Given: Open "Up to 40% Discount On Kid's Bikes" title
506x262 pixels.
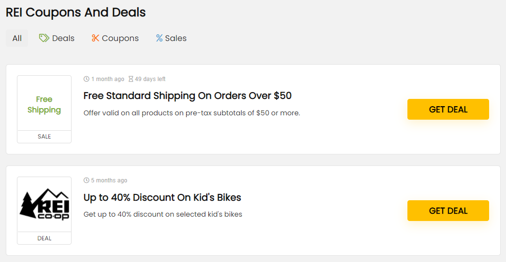Looking at the screenshot, I should tap(162, 197).
